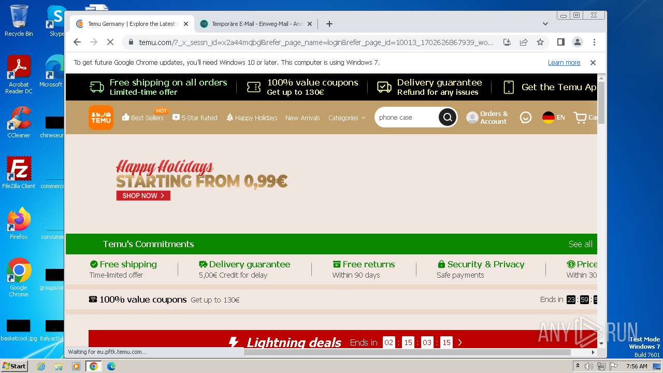The width and height of the screenshot is (663, 373).
Task: Switch to Temporäre E-Mail tab
Action: tap(257, 24)
